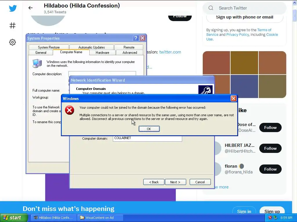The width and height of the screenshot is (297, 222).
Task: Click the top-right orange-brown media thumbnail
Action: pos(272,63)
